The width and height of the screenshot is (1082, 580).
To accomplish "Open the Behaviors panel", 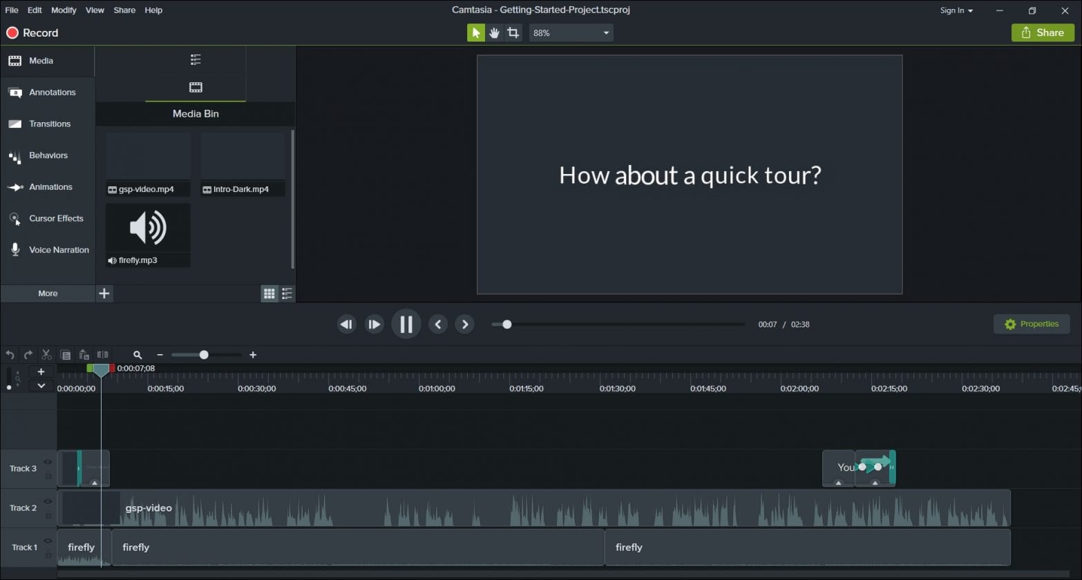I will (x=49, y=155).
